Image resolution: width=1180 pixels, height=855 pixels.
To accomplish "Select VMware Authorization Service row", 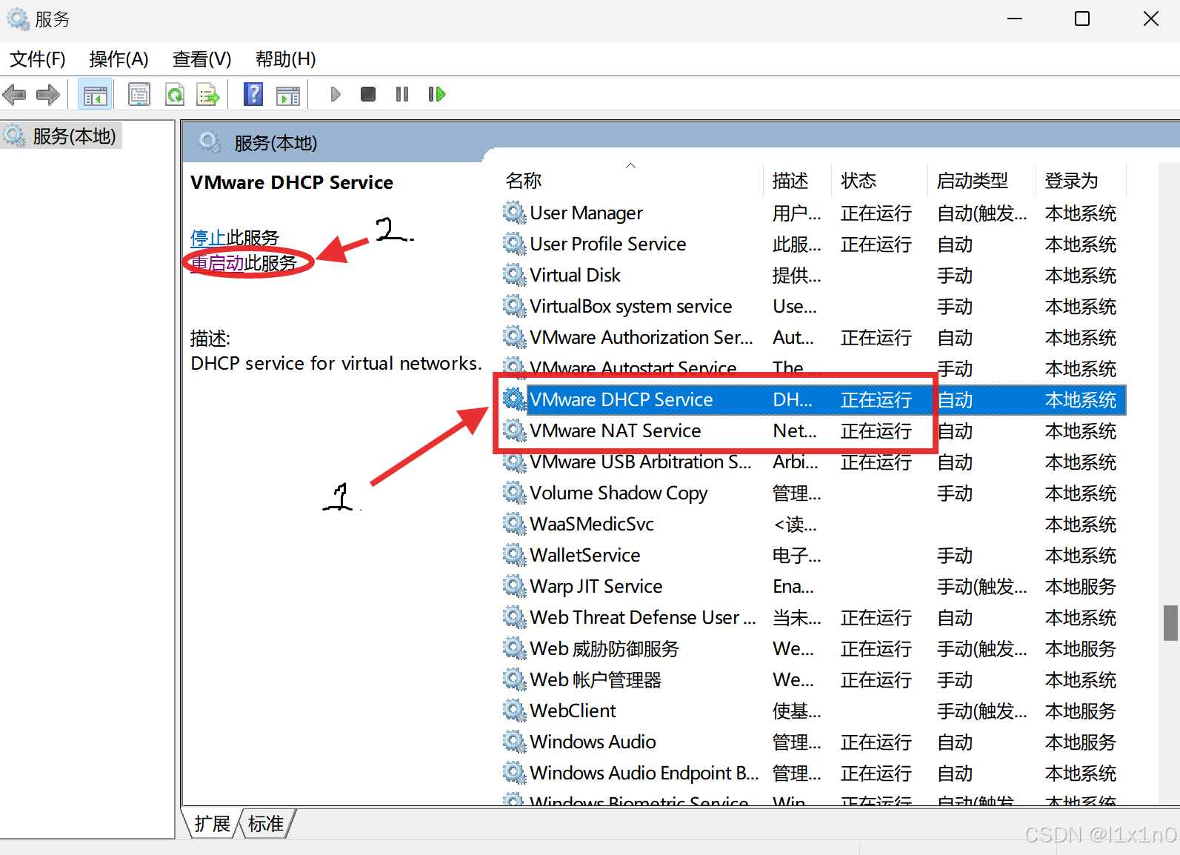I will (x=813, y=338).
